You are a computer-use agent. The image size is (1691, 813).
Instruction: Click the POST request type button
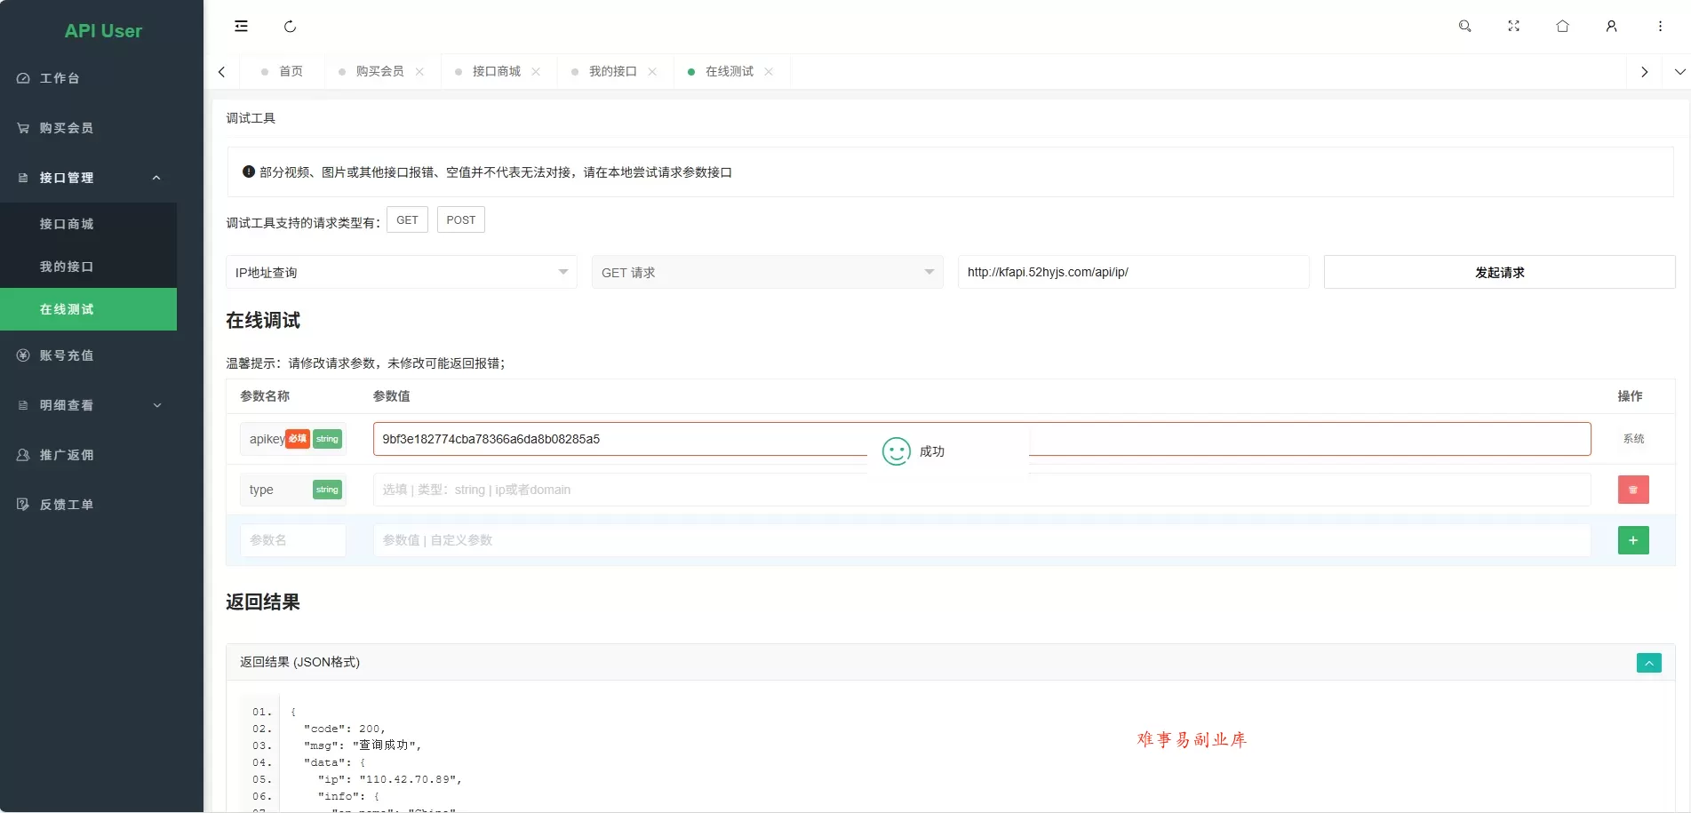click(x=461, y=220)
